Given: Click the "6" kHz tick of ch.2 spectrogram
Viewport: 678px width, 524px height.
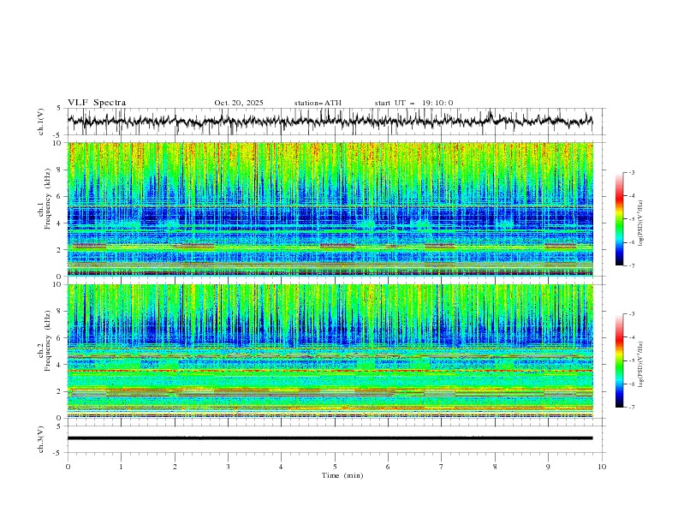Looking at the screenshot, I should tap(60, 337).
